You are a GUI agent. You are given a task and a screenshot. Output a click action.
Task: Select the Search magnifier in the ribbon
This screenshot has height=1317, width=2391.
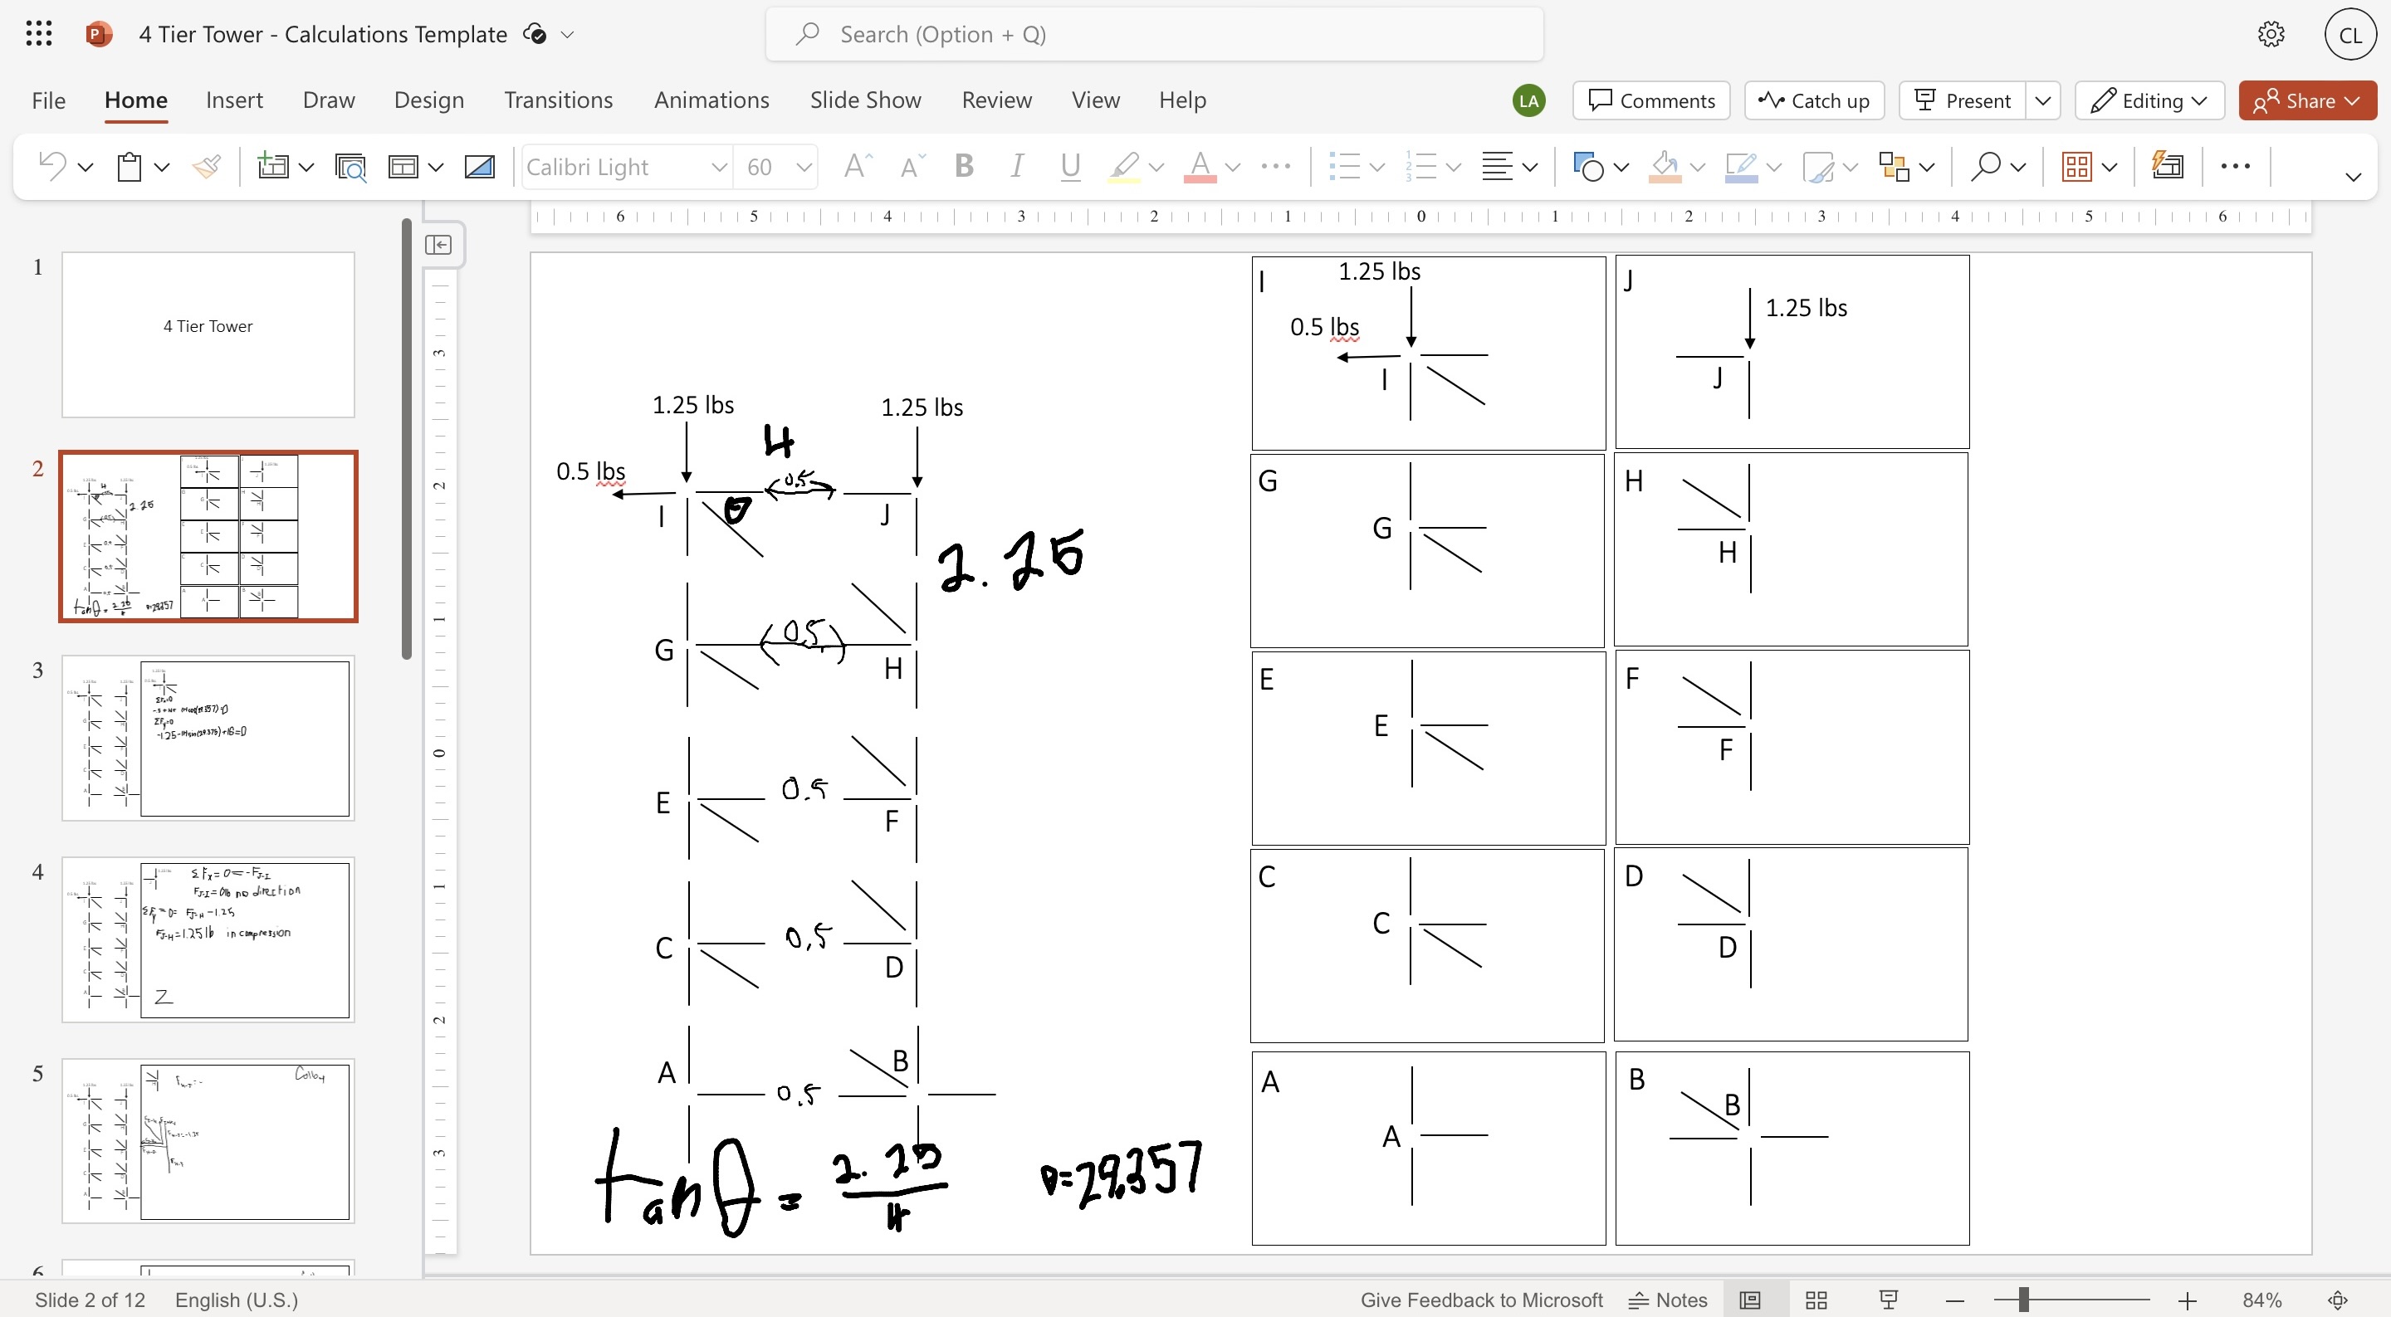pyautogui.click(x=1988, y=166)
